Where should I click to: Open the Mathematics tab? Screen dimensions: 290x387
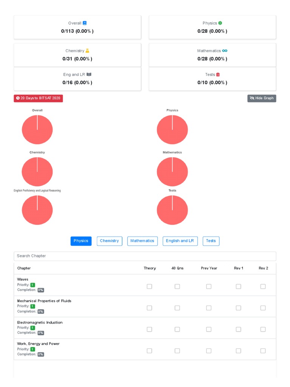(x=142, y=241)
